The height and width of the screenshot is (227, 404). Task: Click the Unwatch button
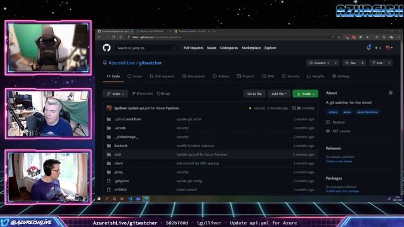[x=319, y=63]
